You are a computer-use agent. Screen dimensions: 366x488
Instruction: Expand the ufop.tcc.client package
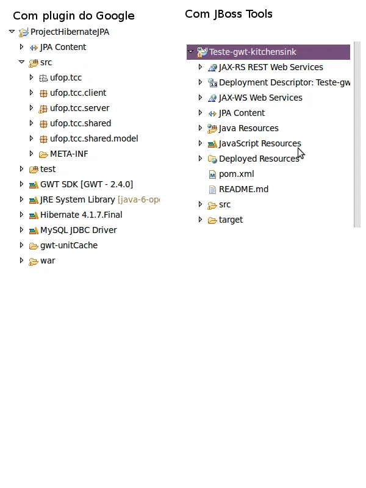(31, 93)
